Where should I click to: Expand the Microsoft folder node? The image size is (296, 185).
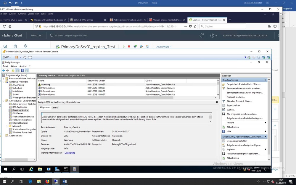(x=7, y=126)
